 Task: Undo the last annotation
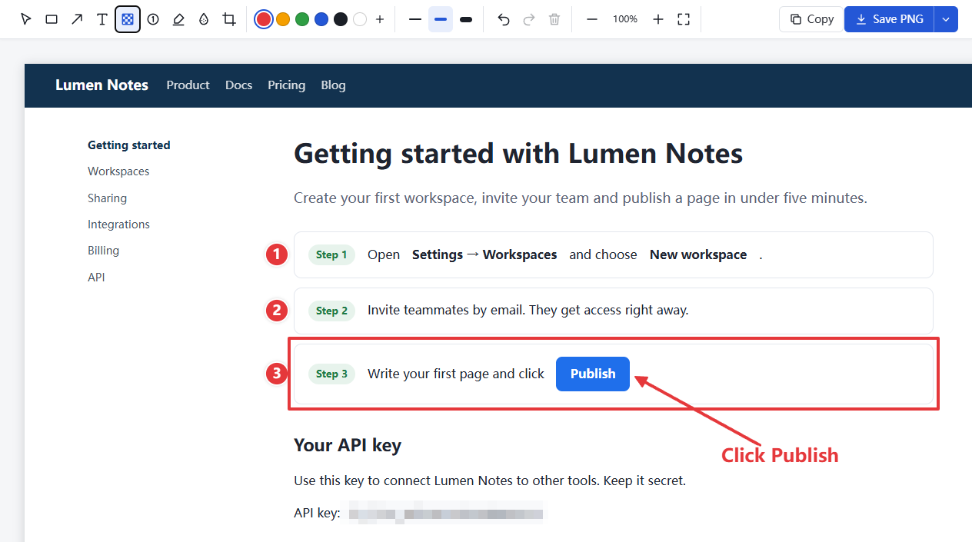pyautogui.click(x=504, y=19)
